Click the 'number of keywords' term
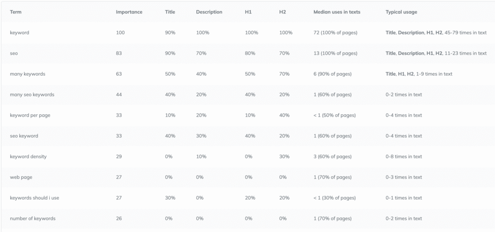495x232 pixels. [32, 218]
